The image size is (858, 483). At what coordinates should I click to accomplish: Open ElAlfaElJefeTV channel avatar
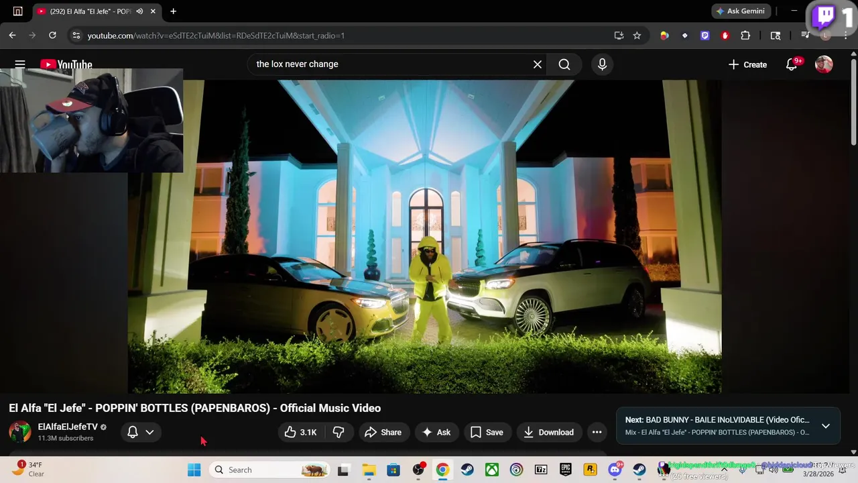(x=20, y=431)
